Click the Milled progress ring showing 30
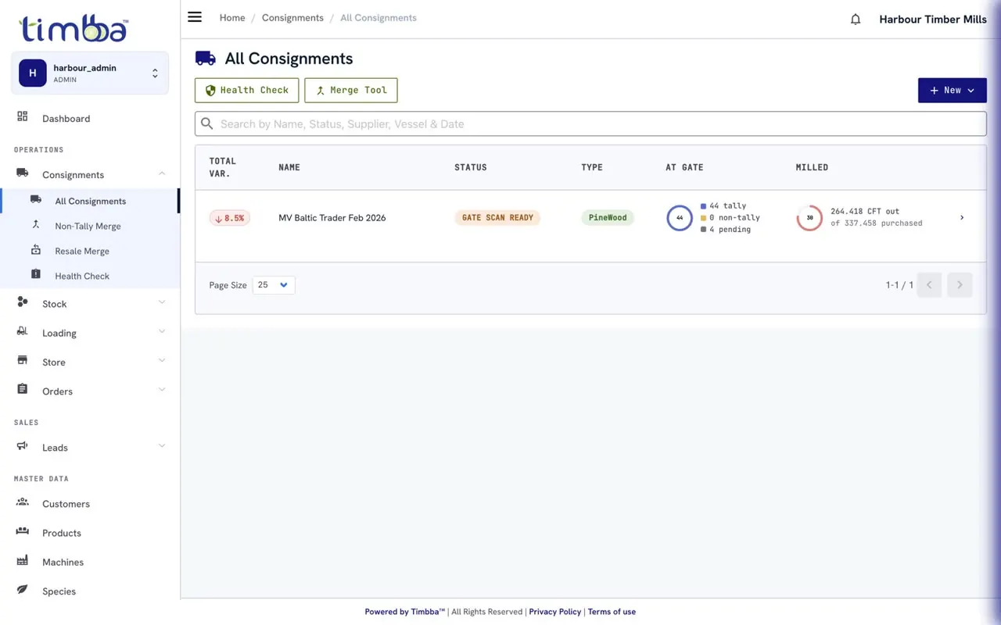The height and width of the screenshot is (625, 1001). coord(809,218)
